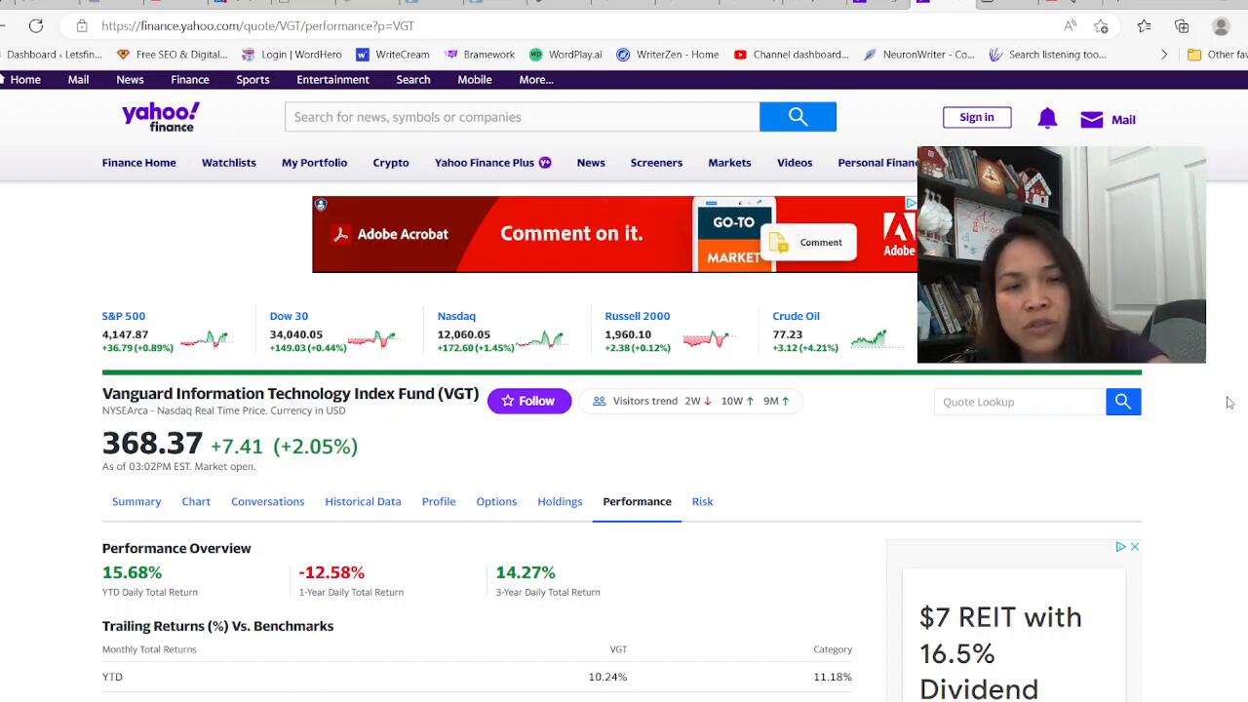The width and height of the screenshot is (1248, 702).
Task: Add this page to favorites star
Action: point(1101,26)
